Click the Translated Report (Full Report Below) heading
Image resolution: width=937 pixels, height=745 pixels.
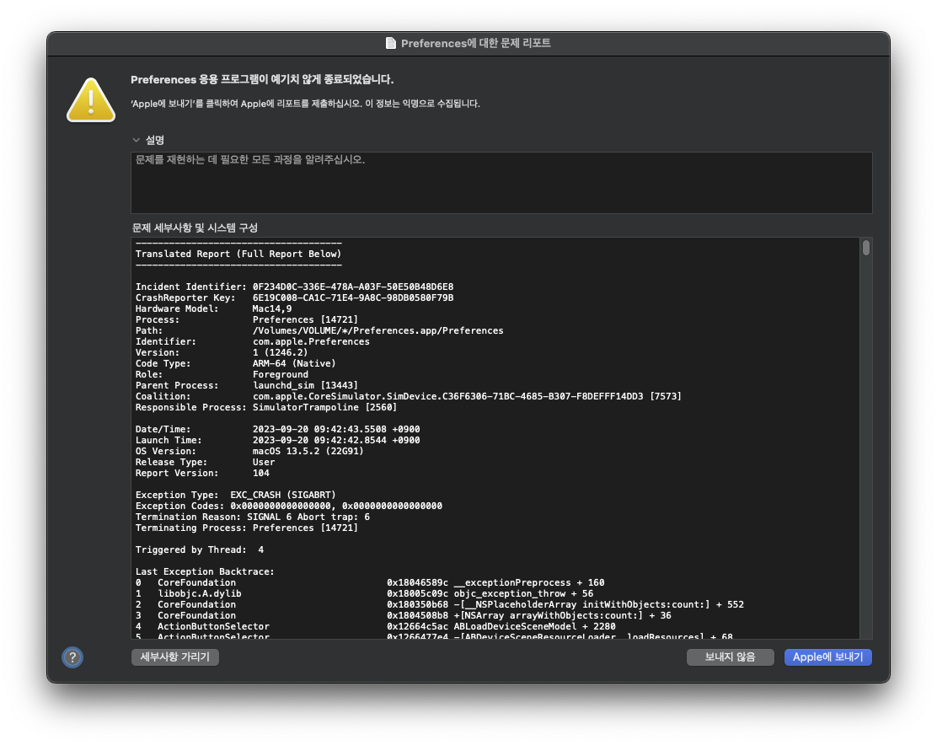pyautogui.click(x=238, y=254)
